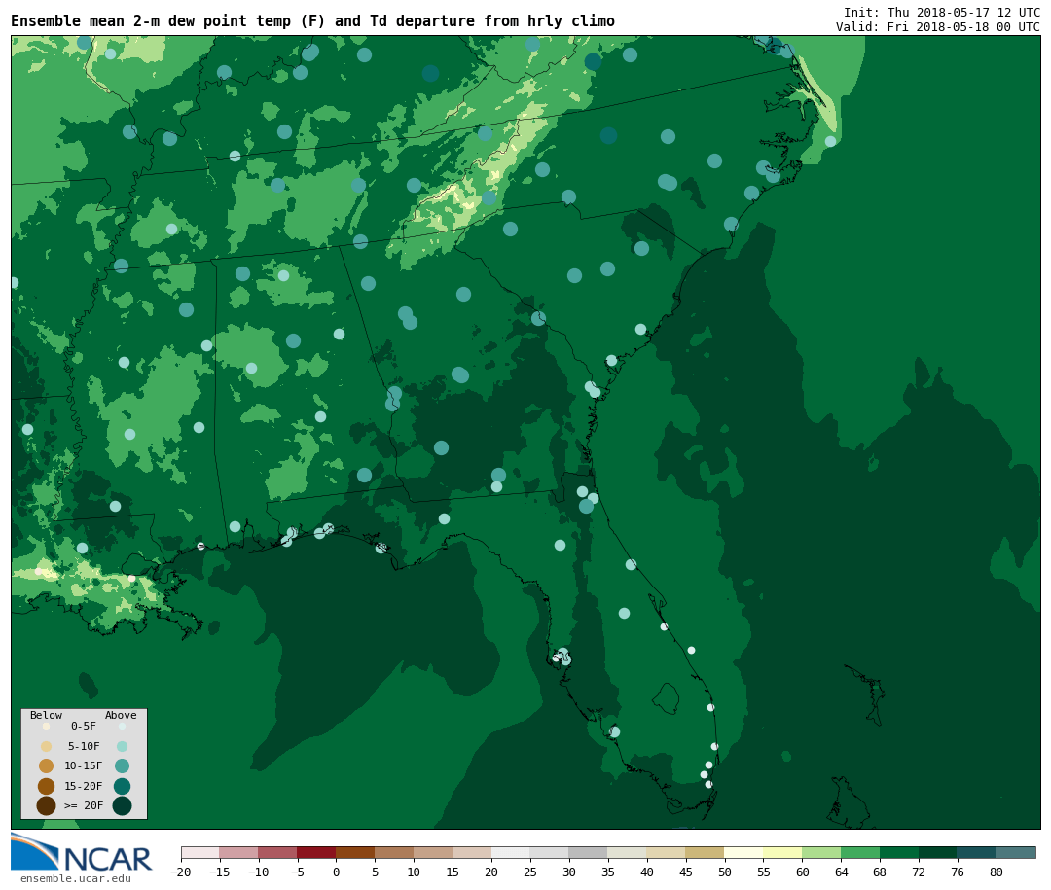The height and width of the screenshot is (890, 1051).
Task: Choose the green swatch between 68 and 72
Action: [x=900, y=852]
